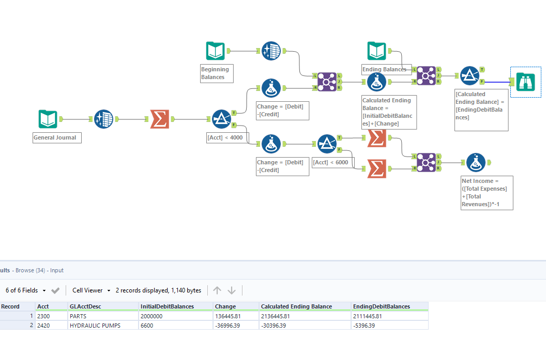Select the 2136445.81 calculated balance cell
The image size is (546, 340).
tap(305, 316)
